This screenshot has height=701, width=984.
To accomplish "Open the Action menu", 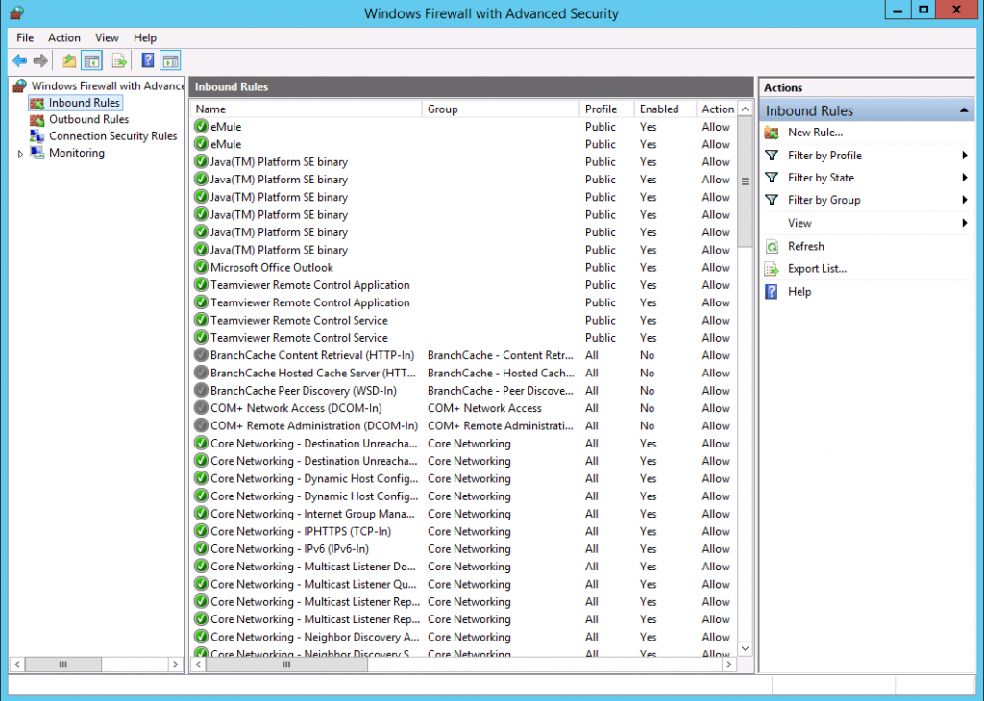I will point(63,37).
